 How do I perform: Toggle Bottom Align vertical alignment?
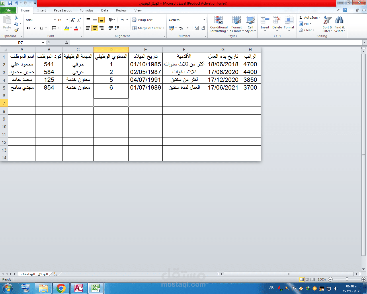[101, 20]
